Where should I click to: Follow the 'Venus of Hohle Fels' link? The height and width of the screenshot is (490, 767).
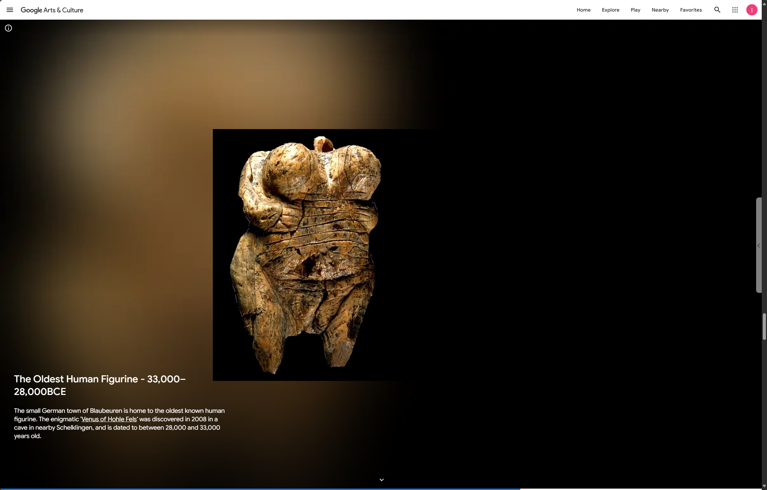[x=109, y=419]
